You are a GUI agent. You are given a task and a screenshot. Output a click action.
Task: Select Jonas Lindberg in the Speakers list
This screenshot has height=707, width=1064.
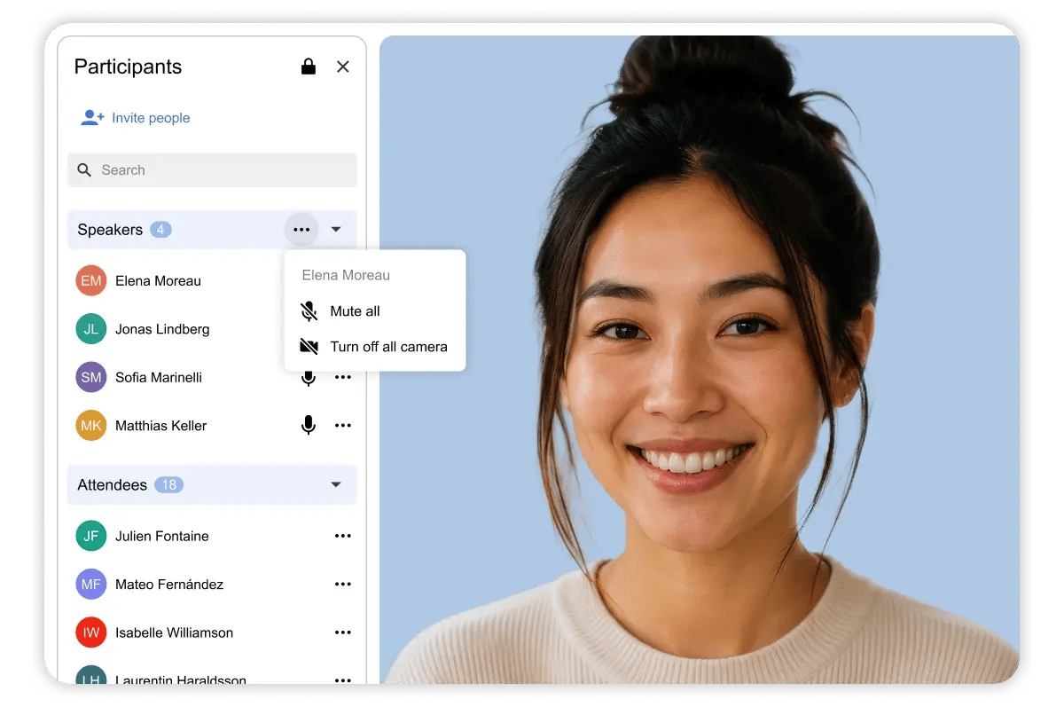point(162,329)
